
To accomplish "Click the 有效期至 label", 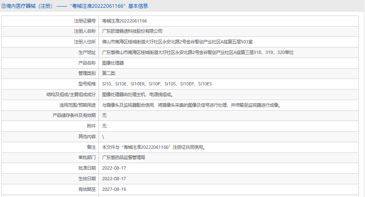I will pyautogui.click(x=87, y=189).
